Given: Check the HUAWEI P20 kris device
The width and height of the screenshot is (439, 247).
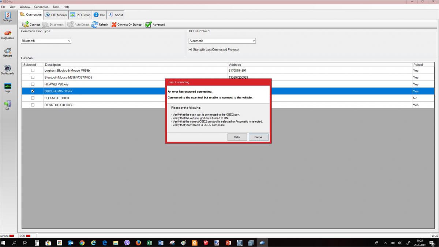Looking at the screenshot, I should (33, 84).
